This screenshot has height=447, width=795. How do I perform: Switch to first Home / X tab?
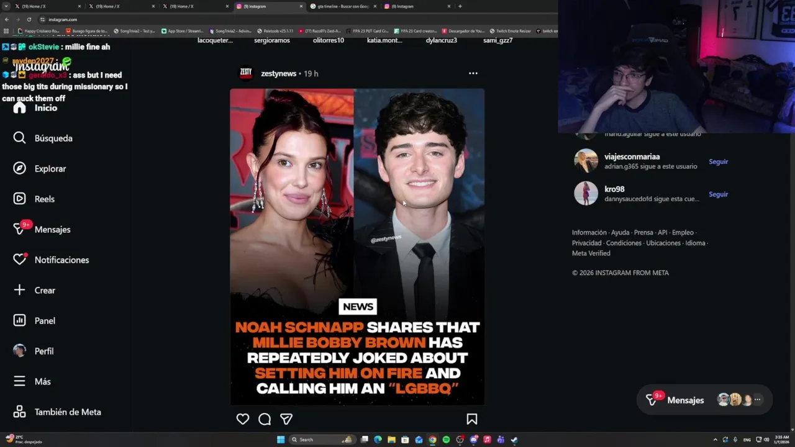click(47, 6)
